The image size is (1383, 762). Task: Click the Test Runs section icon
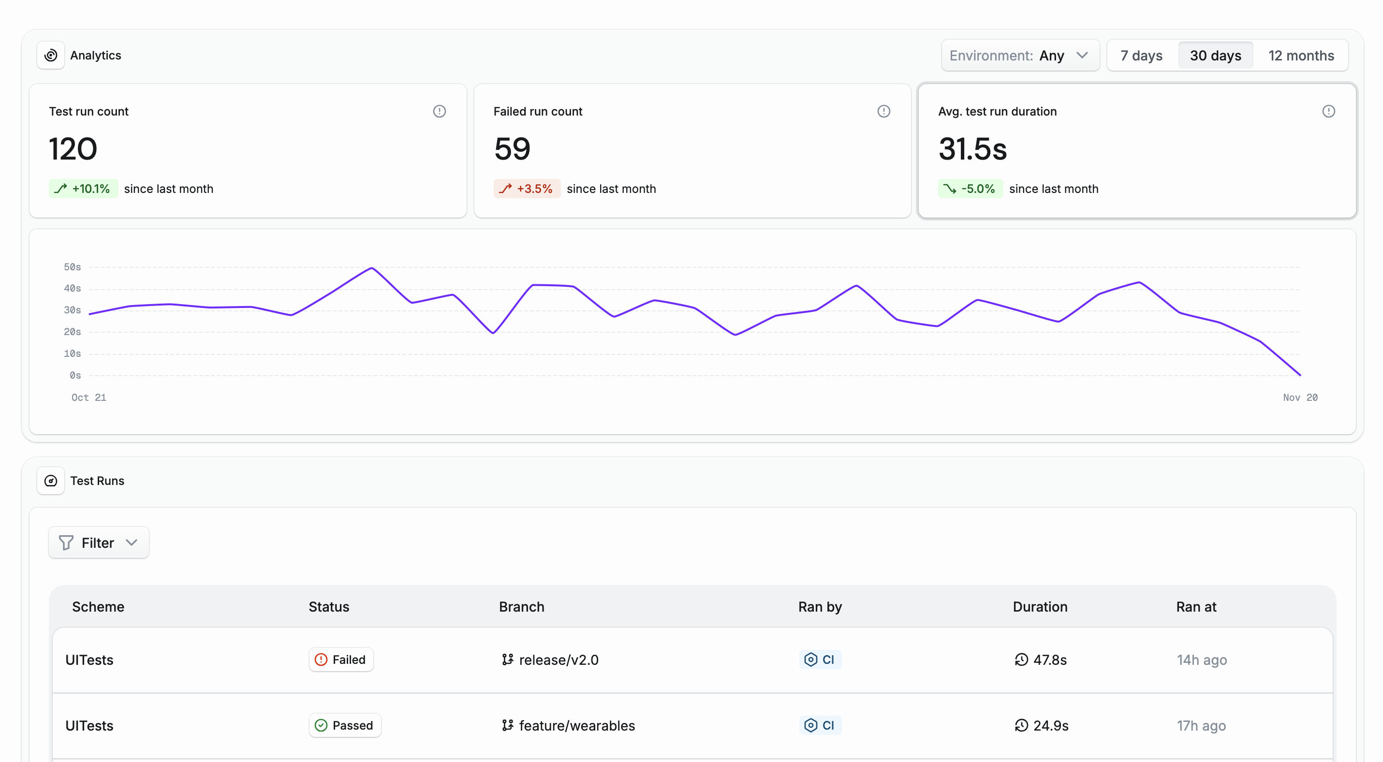click(50, 481)
